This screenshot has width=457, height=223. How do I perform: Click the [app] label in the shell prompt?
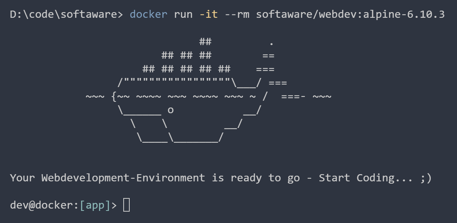pos(95,205)
